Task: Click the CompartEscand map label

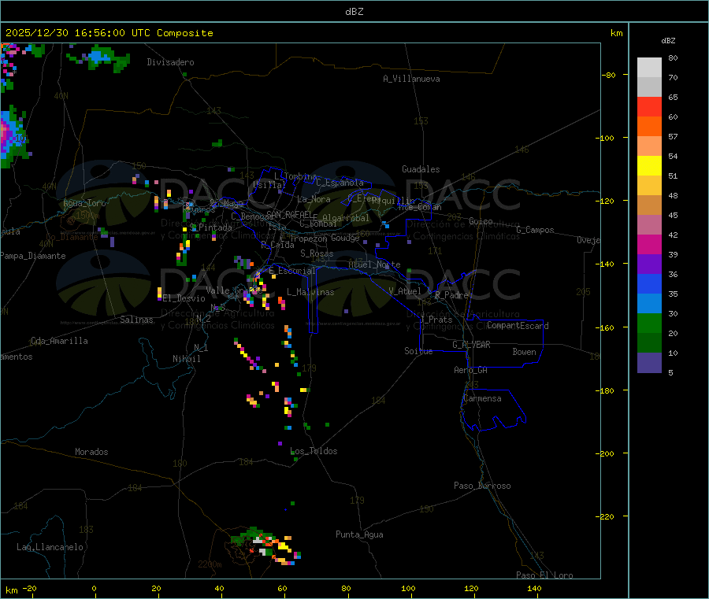Action: [x=518, y=326]
